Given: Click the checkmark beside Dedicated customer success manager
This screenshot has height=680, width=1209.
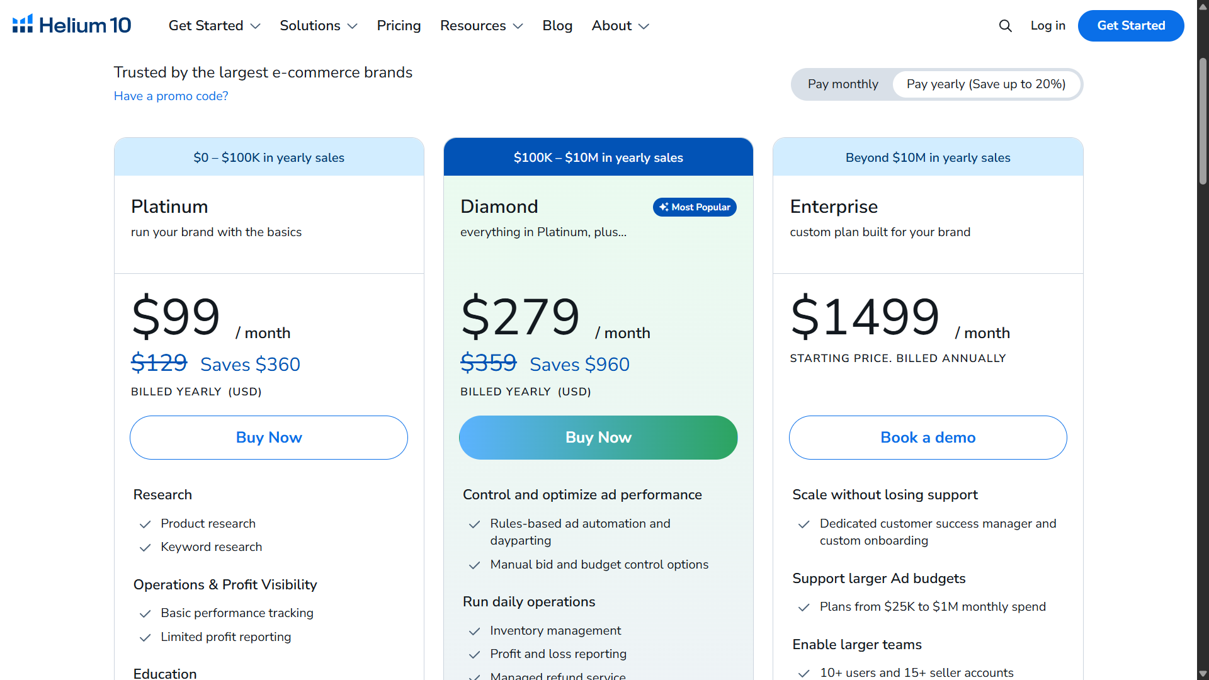Looking at the screenshot, I should tap(804, 524).
